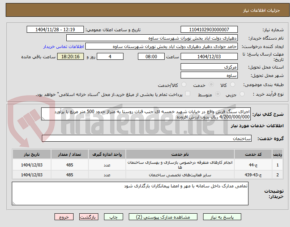Click unit عدد in row ج-44
This screenshot has height=227, width=290.
coord(107,165)
